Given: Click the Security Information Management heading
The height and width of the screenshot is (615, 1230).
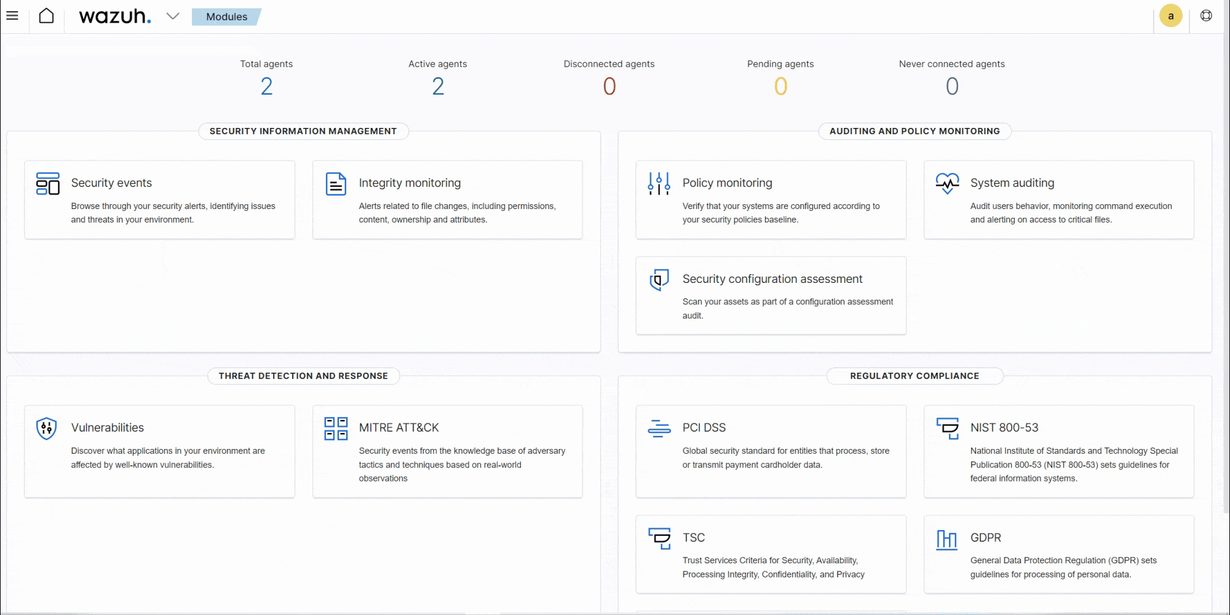Looking at the screenshot, I should [x=303, y=131].
